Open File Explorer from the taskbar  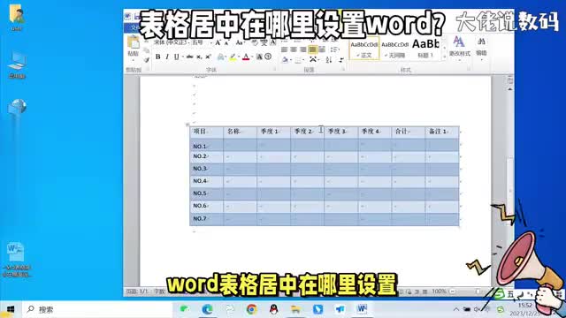tap(295, 309)
